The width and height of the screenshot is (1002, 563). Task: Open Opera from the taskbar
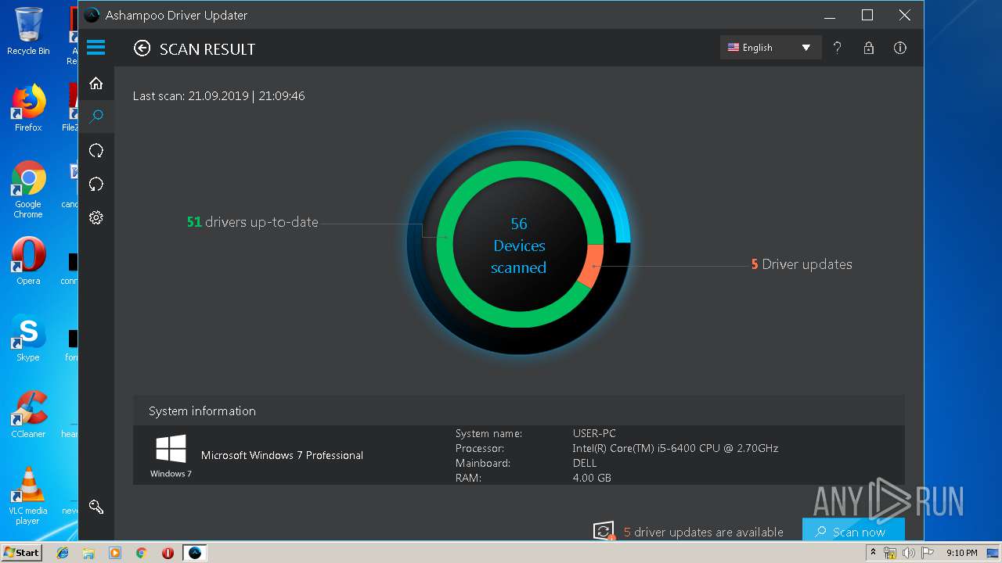(168, 553)
